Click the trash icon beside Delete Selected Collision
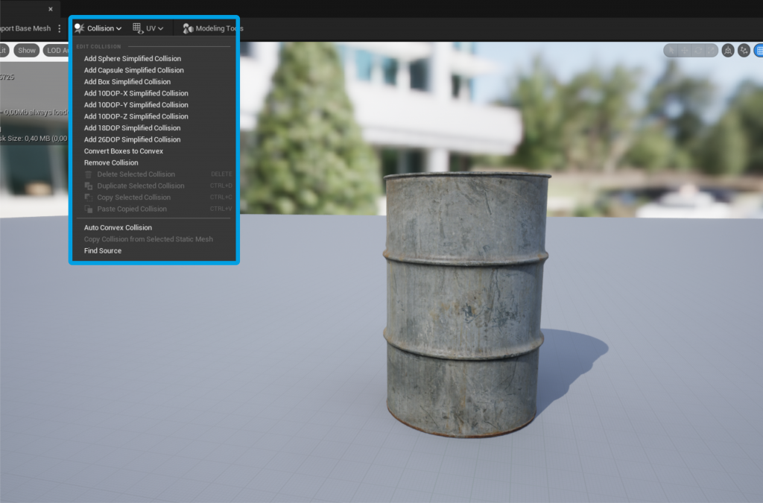 click(x=88, y=174)
